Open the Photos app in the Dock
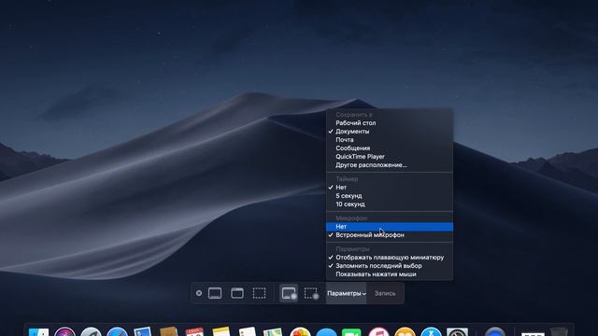This screenshot has width=598, height=336. pos(300,332)
